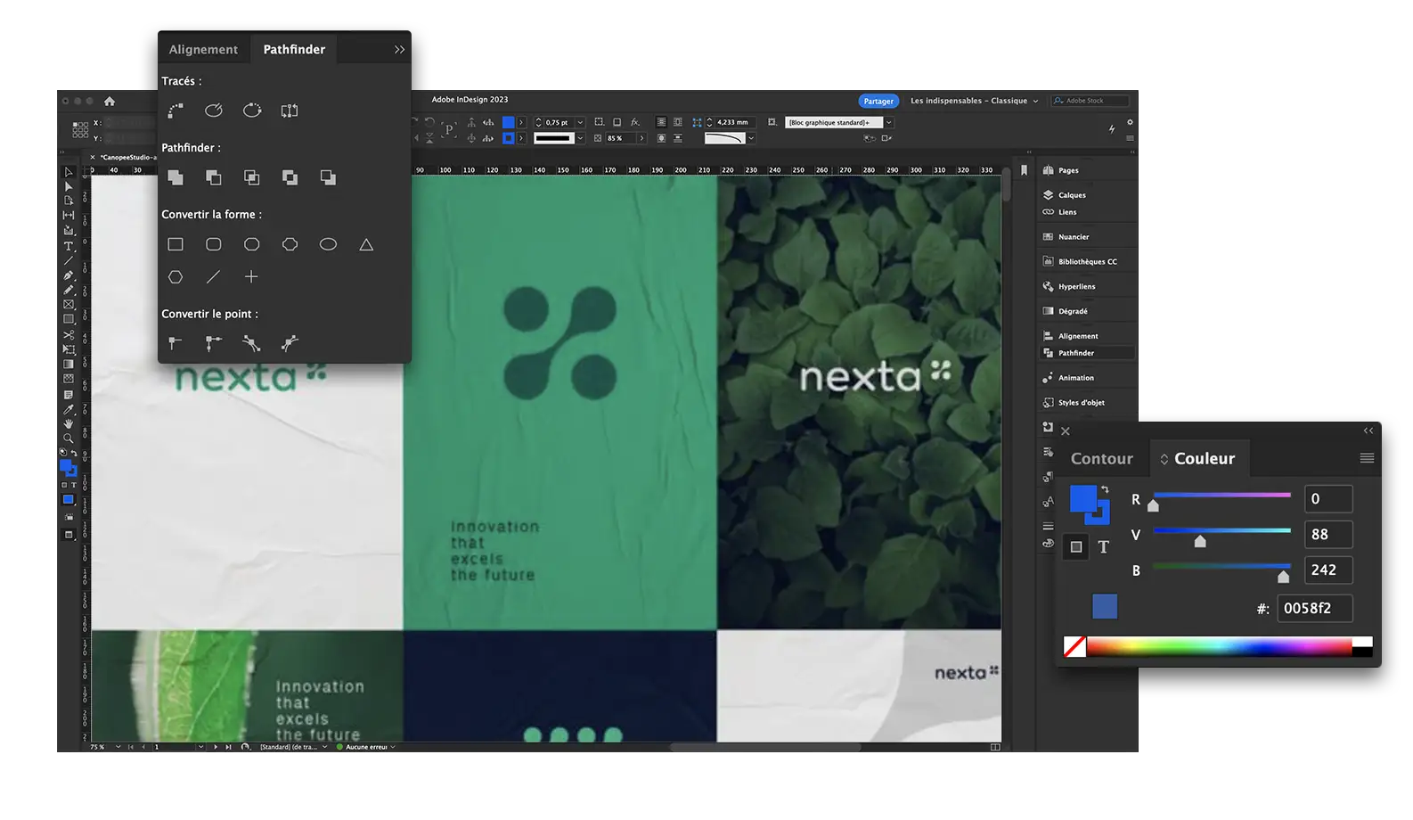Convert shape to ellipse
Image resolution: width=1413 pixels, height=820 pixels.
point(328,244)
